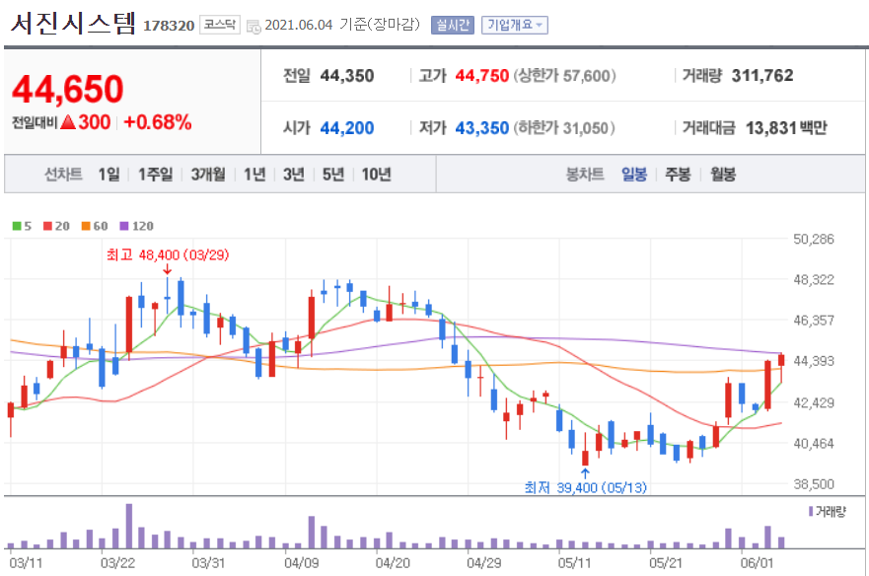Screen dimensions: 869x576
Task: Click the purple 120-day moving average swatch
Action: tap(124, 226)
